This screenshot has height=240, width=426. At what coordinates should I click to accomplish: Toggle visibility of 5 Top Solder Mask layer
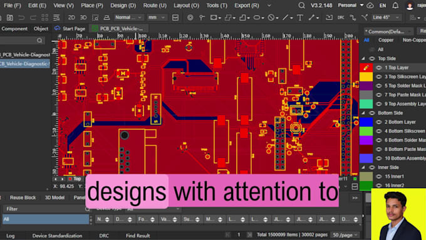pyautogui.click(x=379, y=86)
